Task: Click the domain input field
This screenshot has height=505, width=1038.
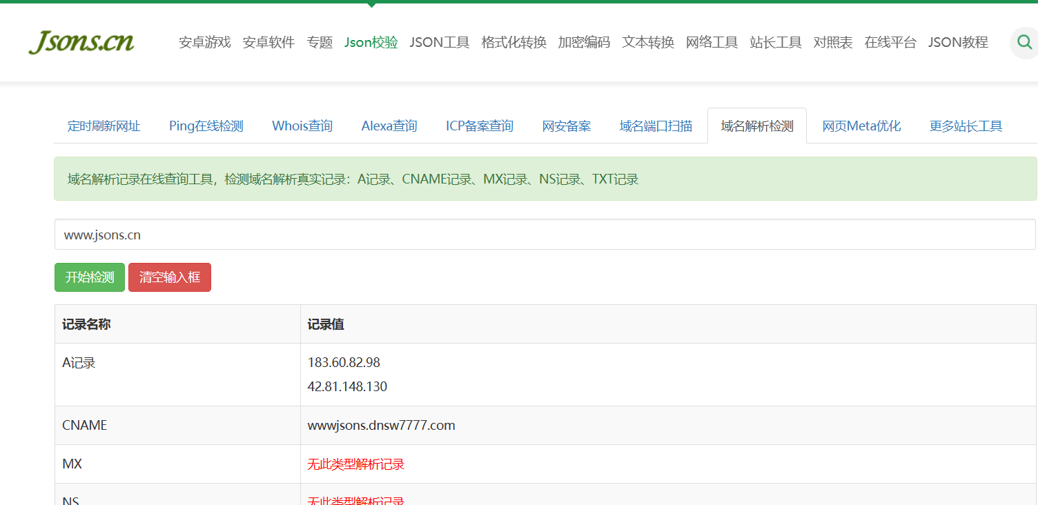Action: [545, 235]
